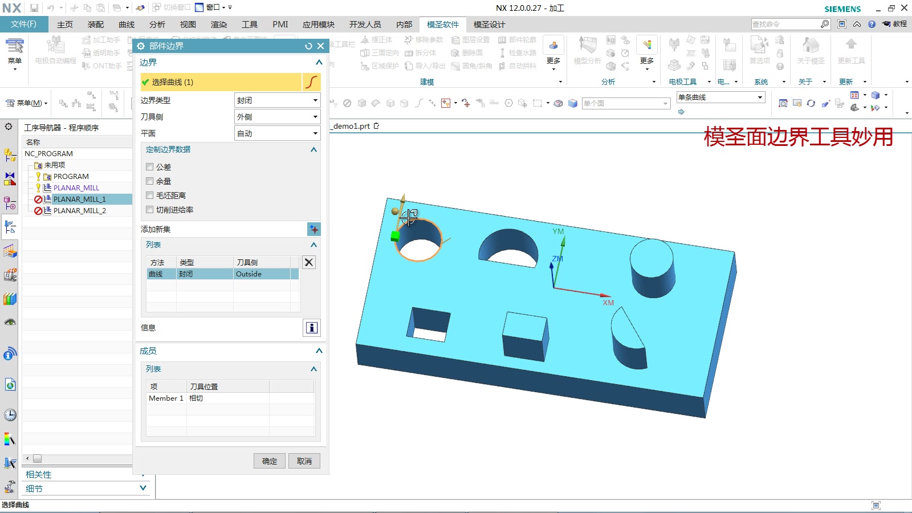Screen dimensions: 912x513
Task: Click the curve selection icon in boundary dialog
Action: 311,82
